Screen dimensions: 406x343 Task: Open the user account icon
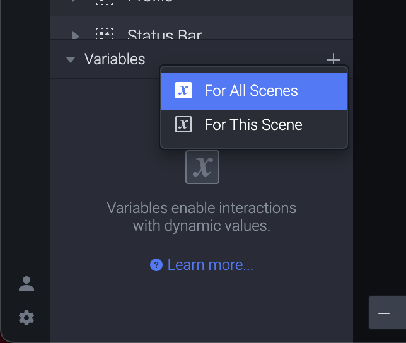coord(26,284)
